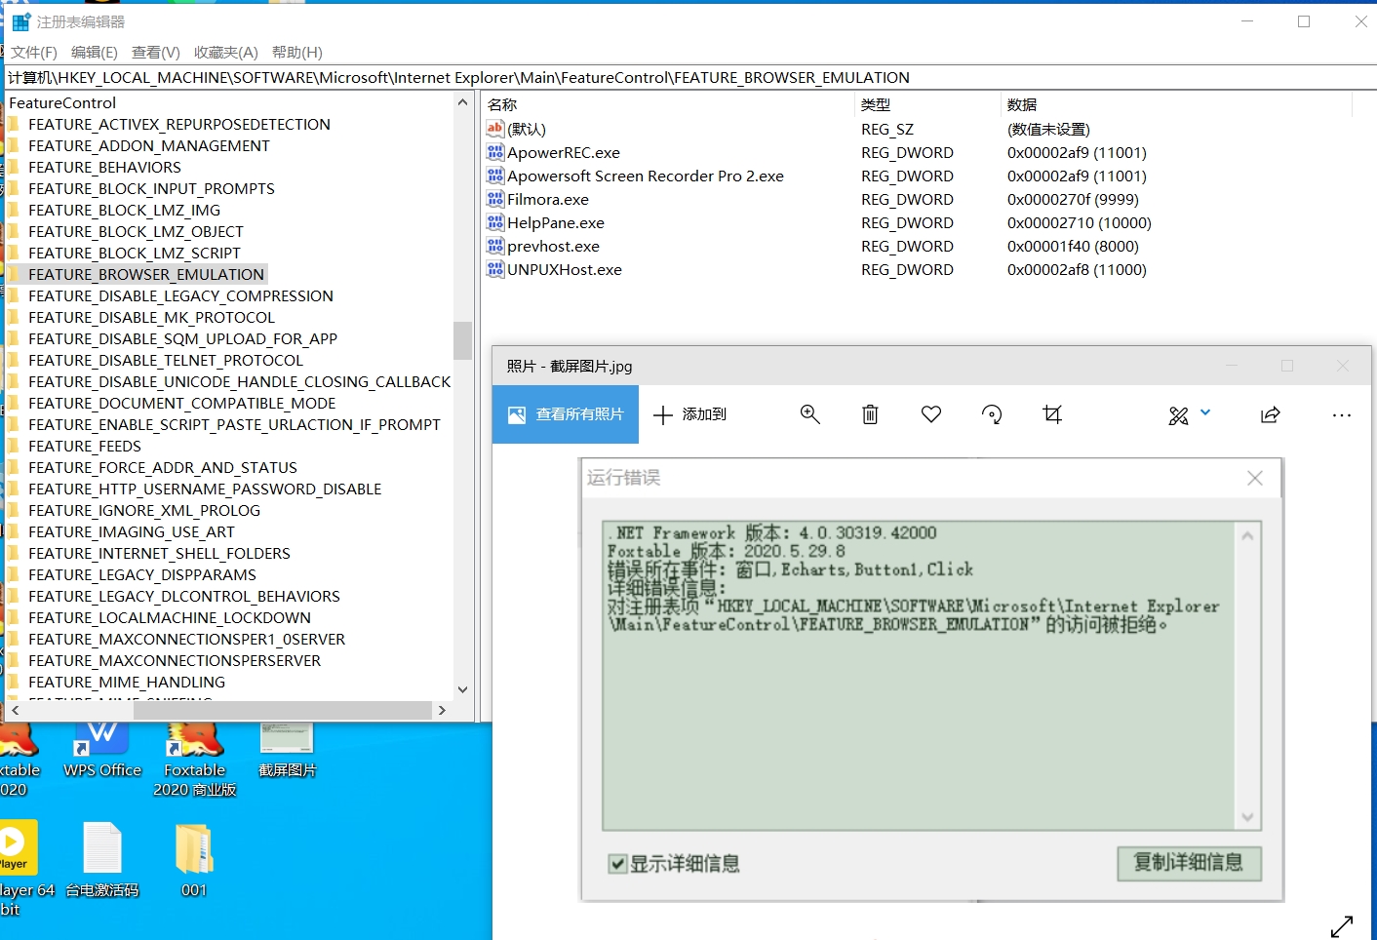The width and height of the screenshot is (1377, 940).
Task: Expand the edit & create dropdown arrow
Action: click(1205, 412)
